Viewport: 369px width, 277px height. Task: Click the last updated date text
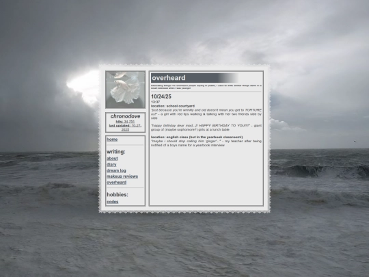[x=125, y=127]
